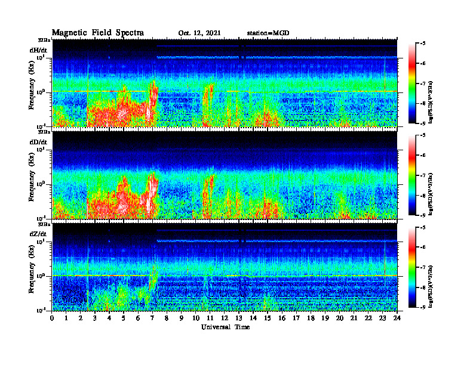
Task: Click the "32Hz" label atop dH/dt panel
Action: coord(44,40)
